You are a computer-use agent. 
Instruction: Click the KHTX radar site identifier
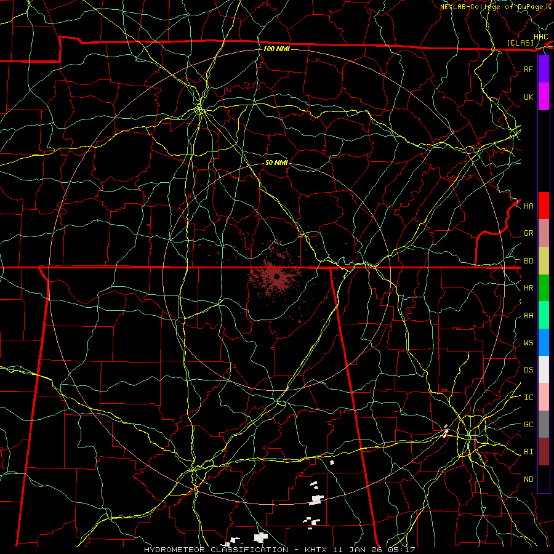(x=316, y=550)
